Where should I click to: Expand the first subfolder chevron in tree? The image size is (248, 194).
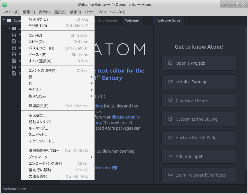pos(9,28)
